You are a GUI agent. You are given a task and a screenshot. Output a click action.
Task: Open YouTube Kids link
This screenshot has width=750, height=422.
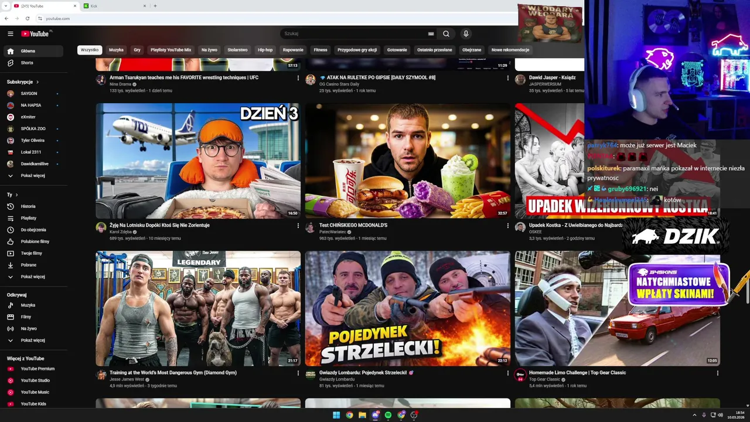tap(35, 404)
